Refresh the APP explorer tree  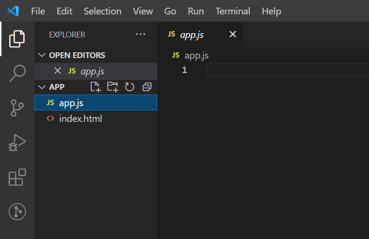(x=130, y=87)
